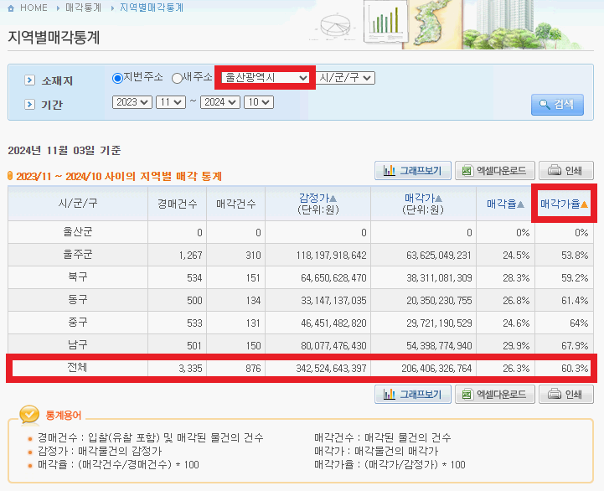The width and height of the screenshot is (604, 491).
Task: Click the 시/군/구 column header
Action: (x=78, y=203)
